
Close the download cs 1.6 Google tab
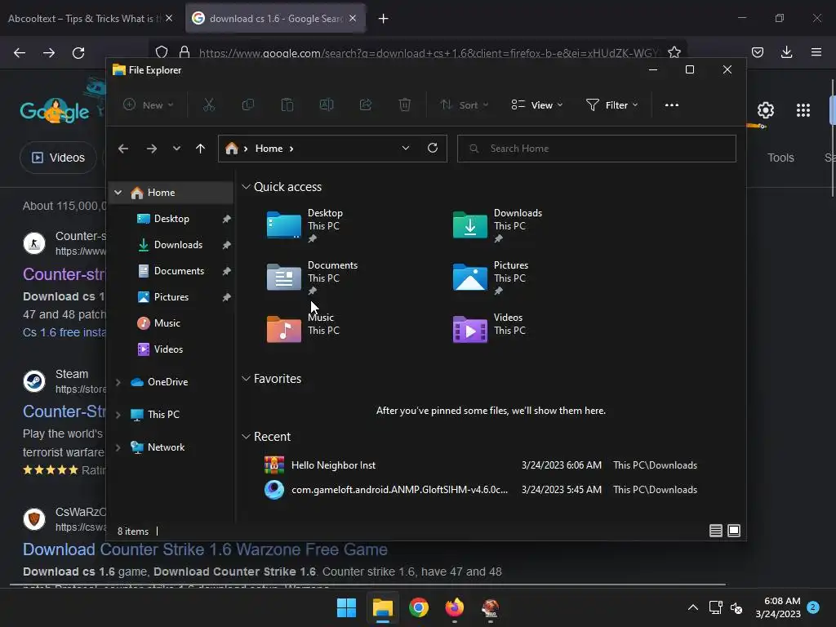[353, 18]
